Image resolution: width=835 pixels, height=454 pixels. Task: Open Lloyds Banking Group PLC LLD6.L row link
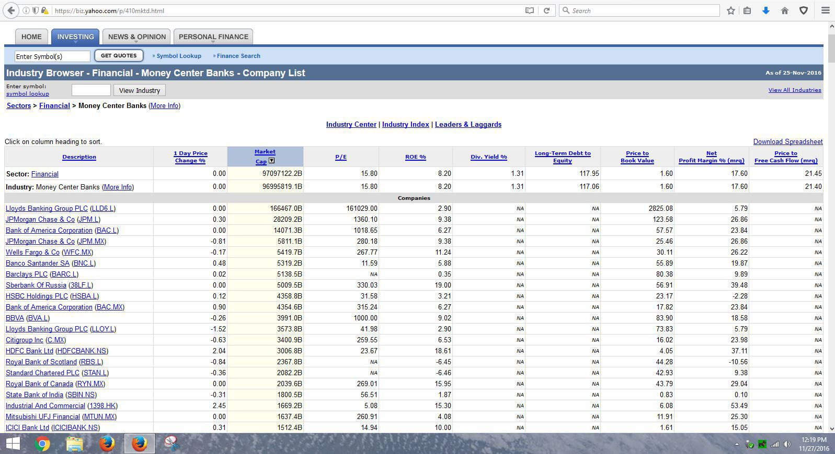pos(47,208)
